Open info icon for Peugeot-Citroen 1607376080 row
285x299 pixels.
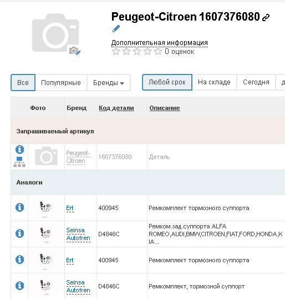pyautogui.click(x=19, y=149)
